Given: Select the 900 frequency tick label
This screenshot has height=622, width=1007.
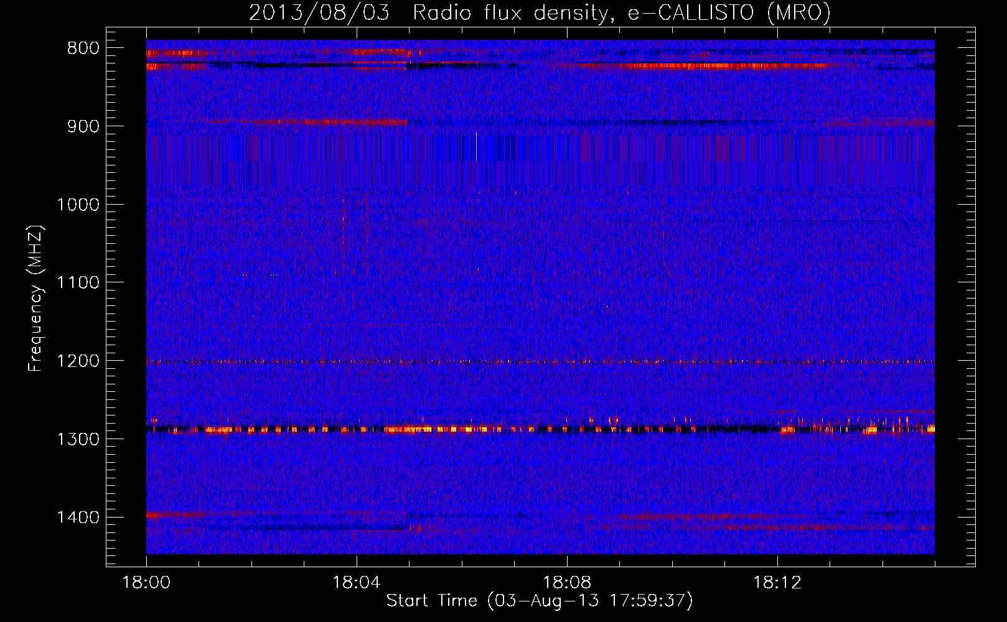Looking at the screenshot, I should [83, 126].
